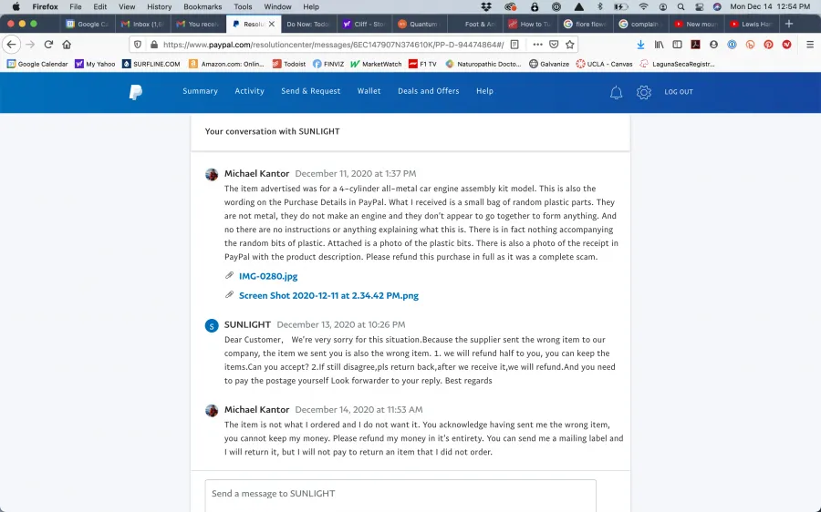Click Michael Kantor's avatar on first message
821x512 pixels.
point(212,174)
